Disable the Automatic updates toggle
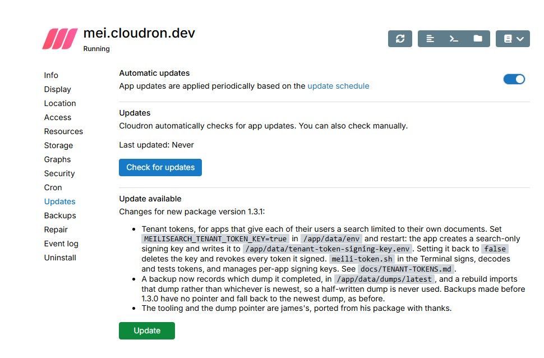 [514, 79]
